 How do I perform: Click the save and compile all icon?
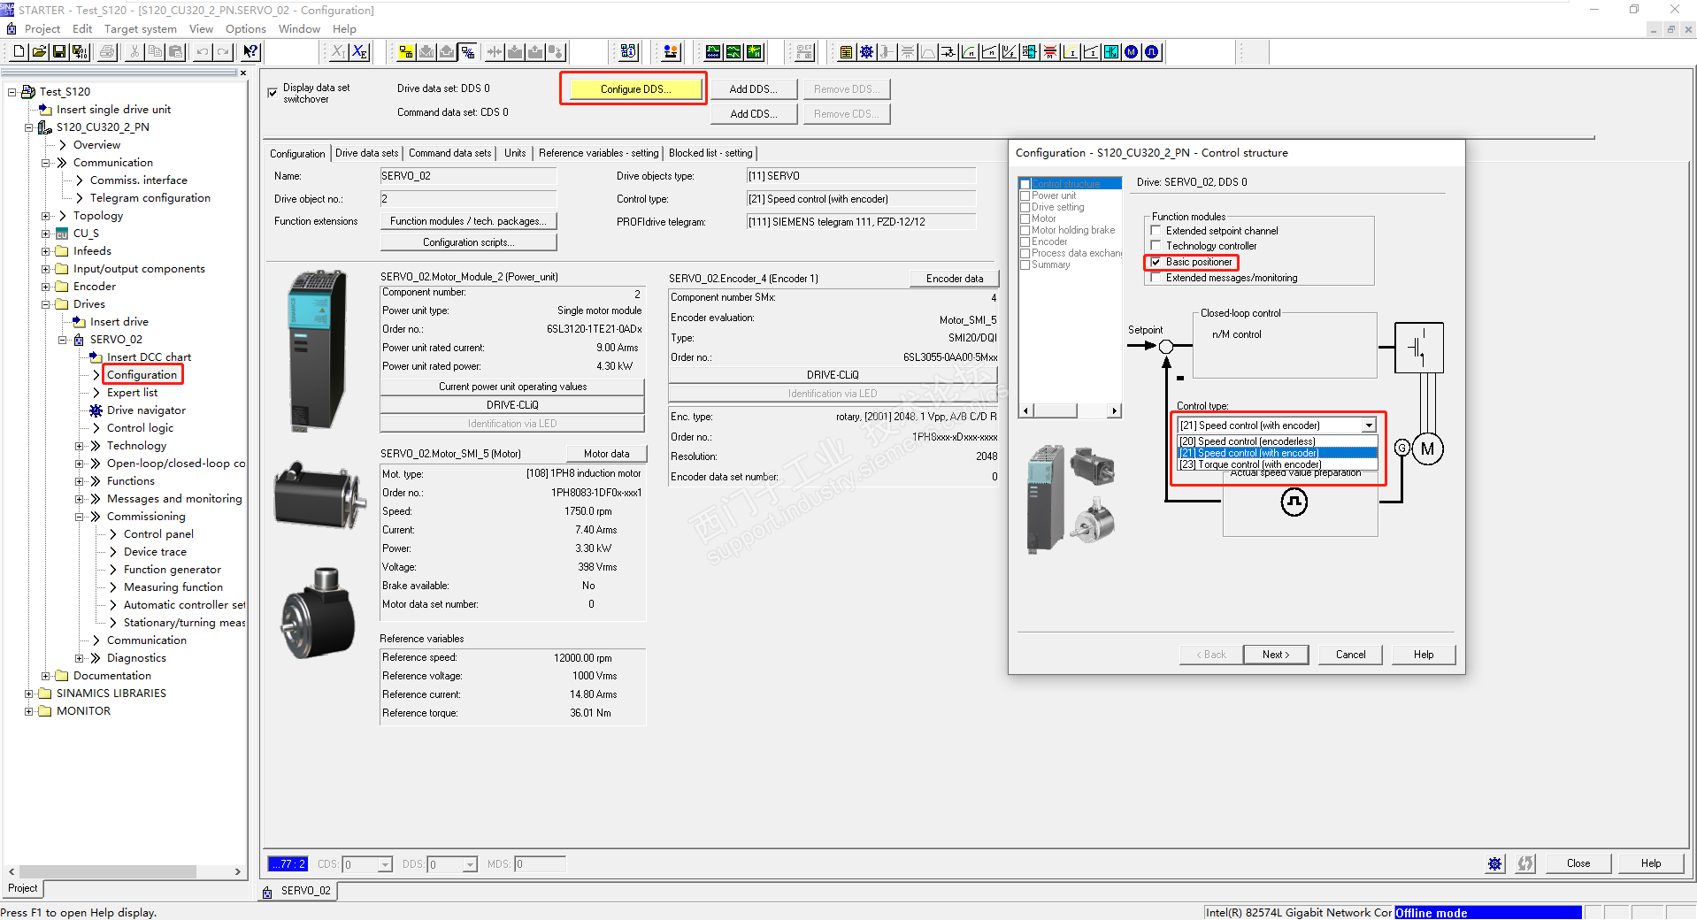[x=80, y=52]
